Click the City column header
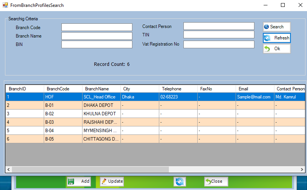The image size is (307, 190). [x=140, y=89]
